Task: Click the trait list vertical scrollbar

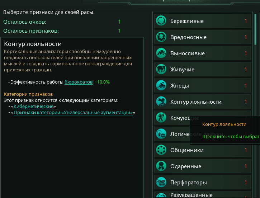Action: 255,29
